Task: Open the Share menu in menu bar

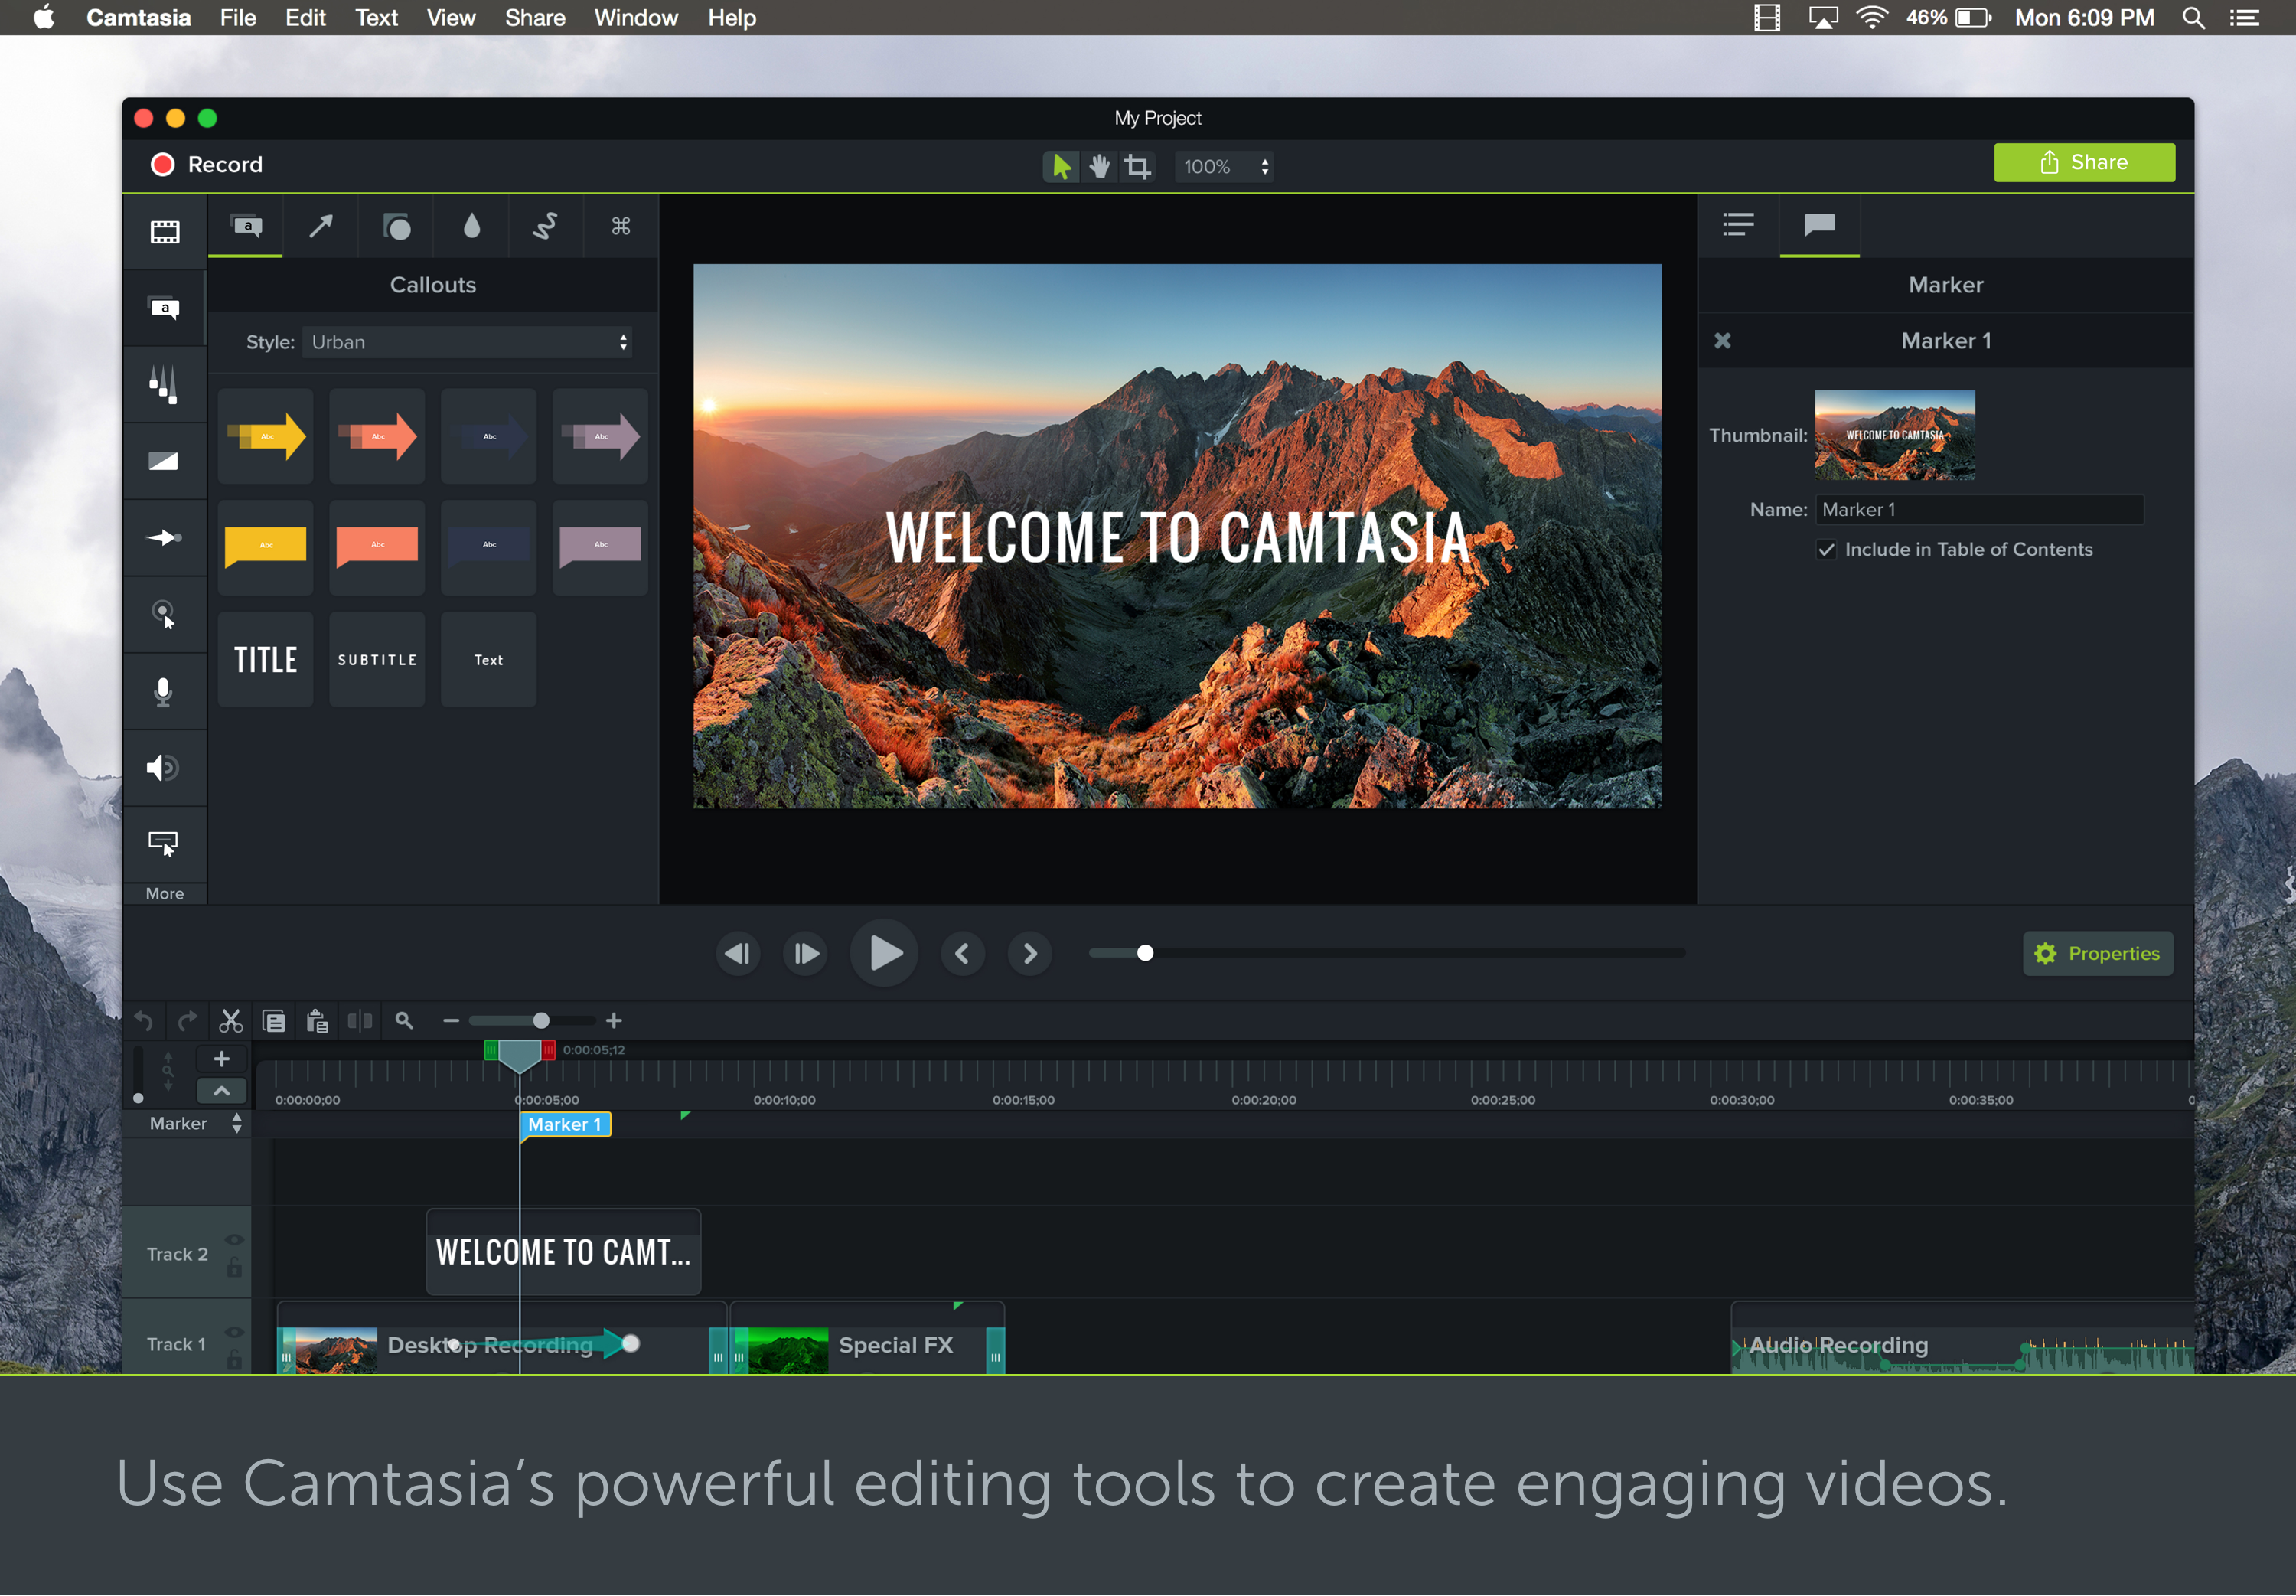Action: tap(535, 18)
